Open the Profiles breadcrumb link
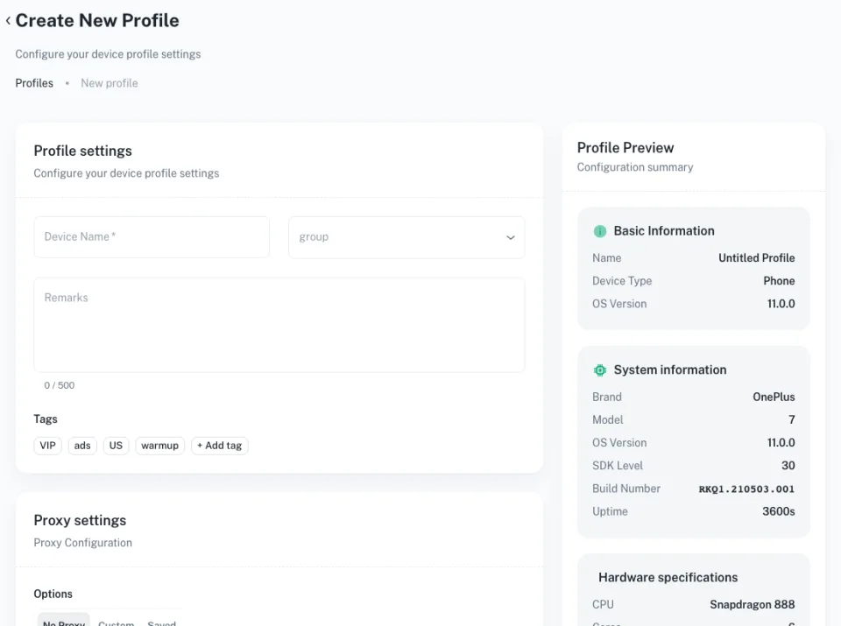The height and width of the screenshot is (626, 841). point(34,83)
